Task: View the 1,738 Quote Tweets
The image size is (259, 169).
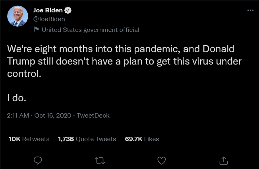Action: (87, 139)
